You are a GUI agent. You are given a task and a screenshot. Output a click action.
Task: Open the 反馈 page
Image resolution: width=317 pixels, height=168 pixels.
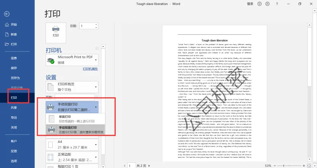[14, 151]
